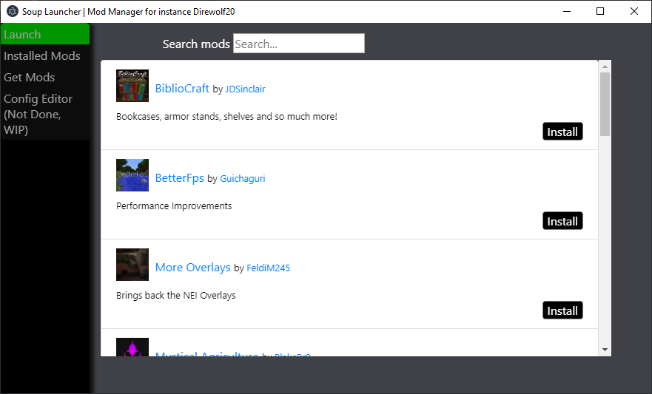
Task: Close the Soup Launcher window
Action: pyautogui.click(x=634, y=11)
